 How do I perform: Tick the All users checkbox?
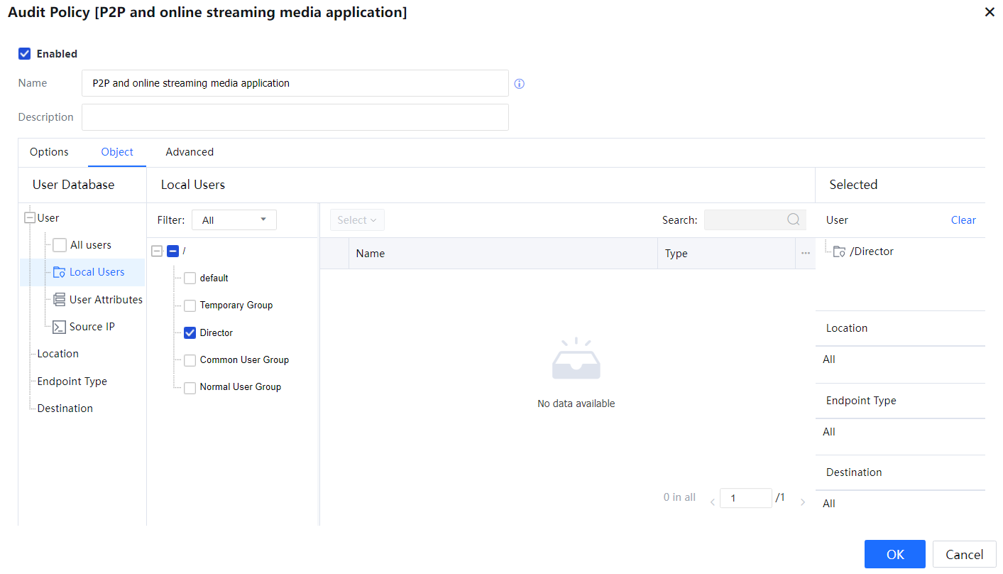coord(60,245)
